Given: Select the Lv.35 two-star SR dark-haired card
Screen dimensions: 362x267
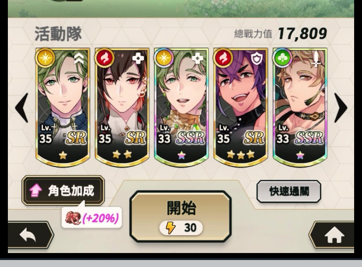Looking at the screenshot, I should (122, 107).
